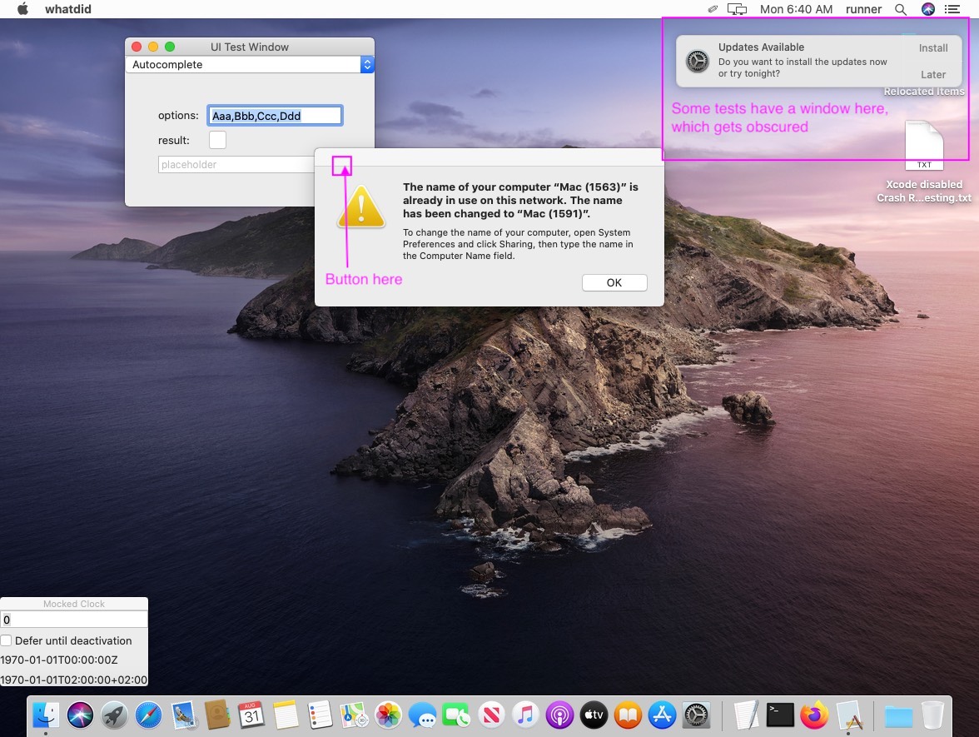Open Safari from the Dock
979x737 pixels.
pyautogui.click(x=149, y=715)
